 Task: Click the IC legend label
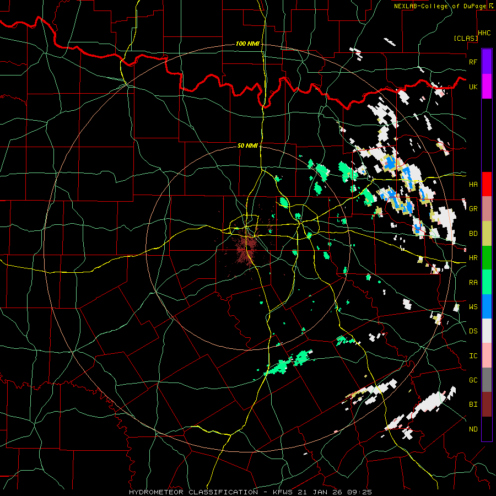tap(473, 356)
